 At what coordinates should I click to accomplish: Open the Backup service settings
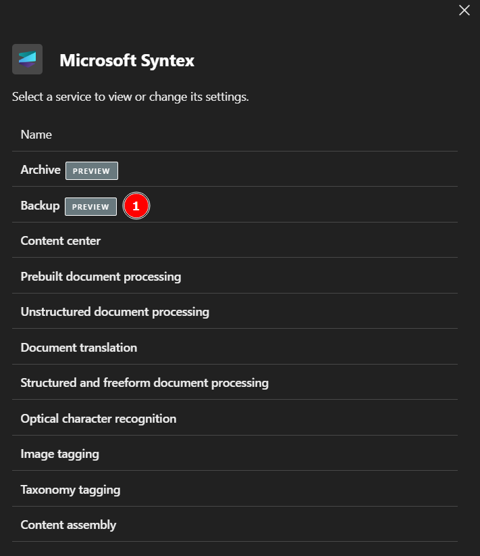(x=40, y=206)
